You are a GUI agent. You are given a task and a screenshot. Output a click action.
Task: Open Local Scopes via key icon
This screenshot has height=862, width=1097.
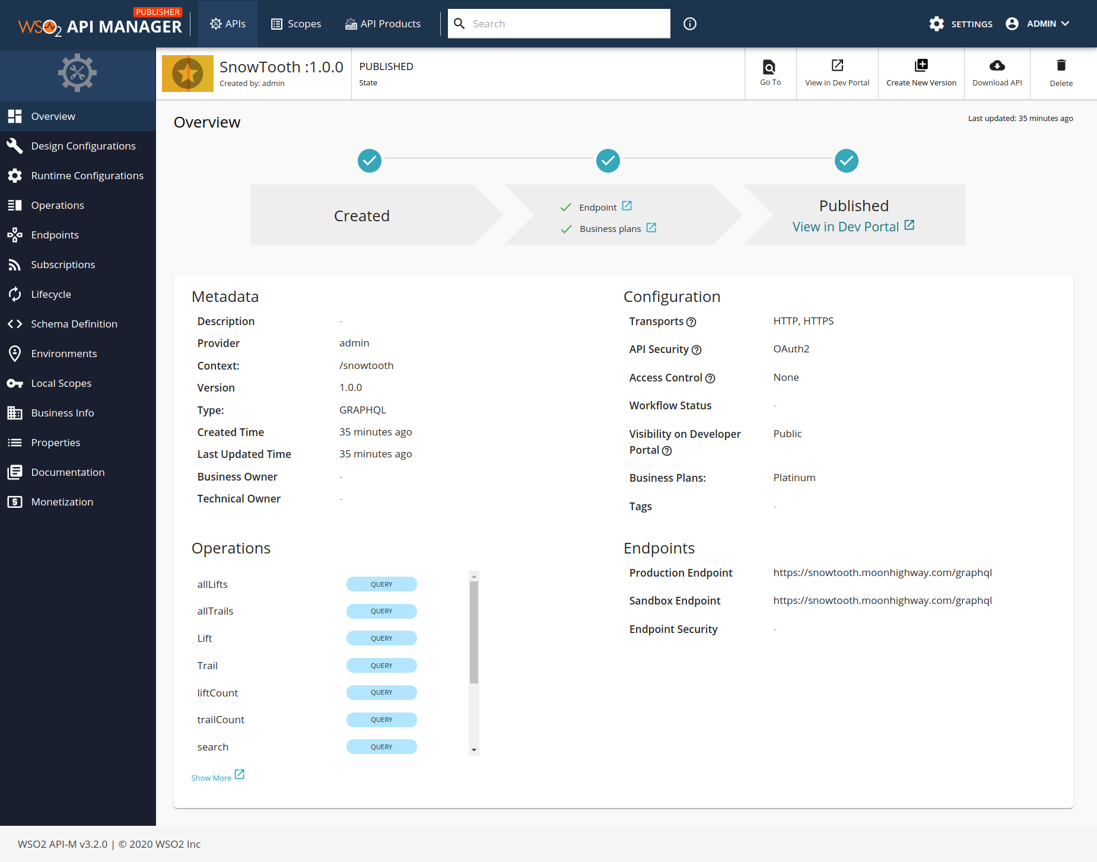[x=15, y=383]
